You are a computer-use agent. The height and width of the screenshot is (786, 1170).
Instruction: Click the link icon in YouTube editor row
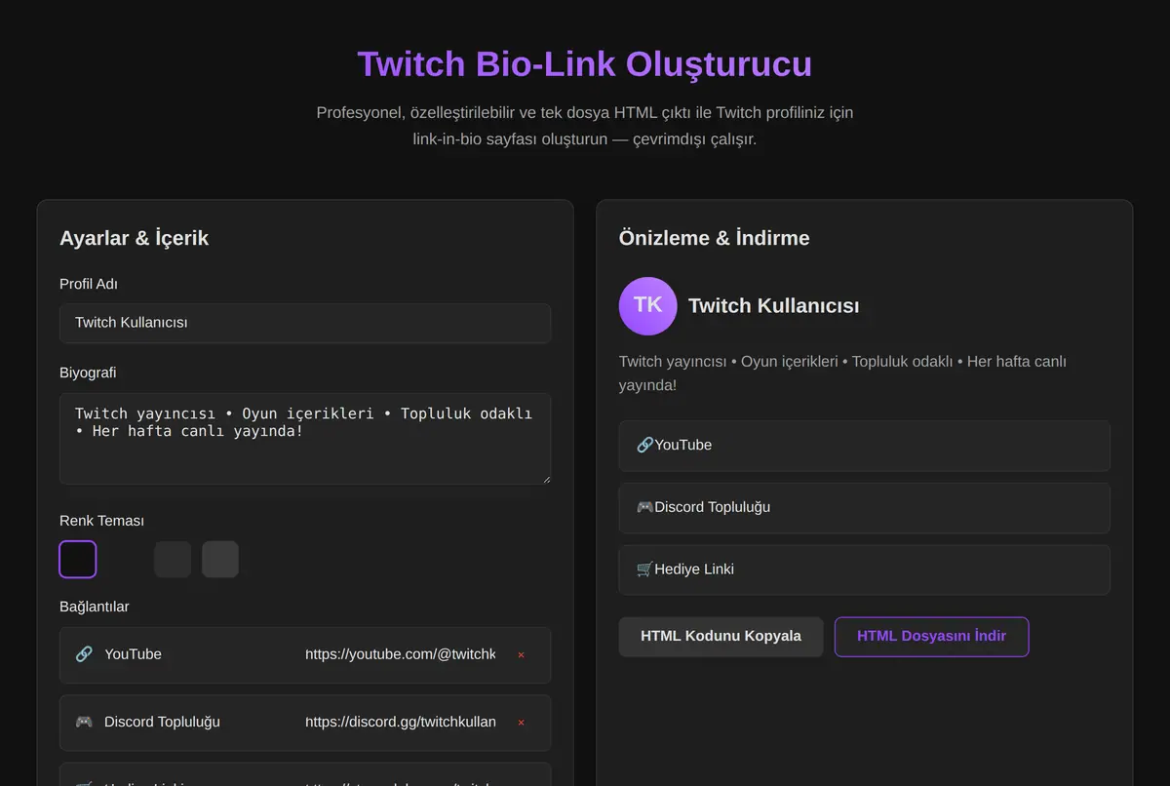click(84, 654)
